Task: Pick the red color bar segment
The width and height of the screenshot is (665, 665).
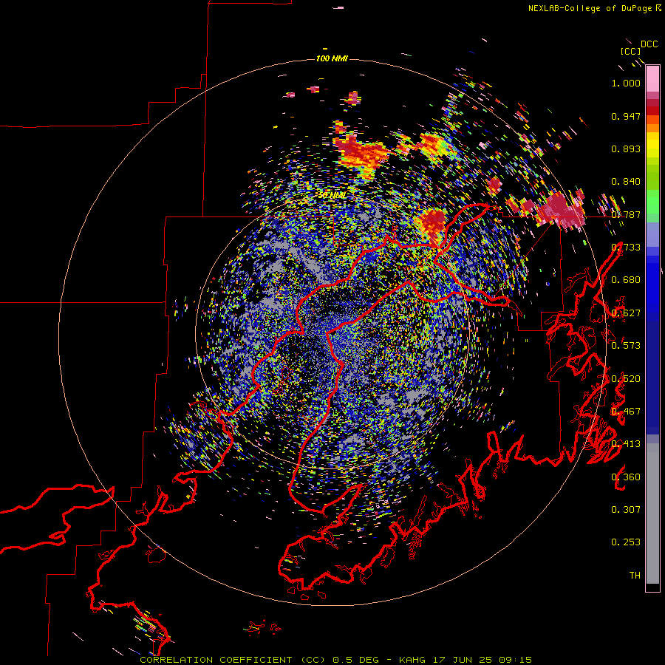Action: 652,110
